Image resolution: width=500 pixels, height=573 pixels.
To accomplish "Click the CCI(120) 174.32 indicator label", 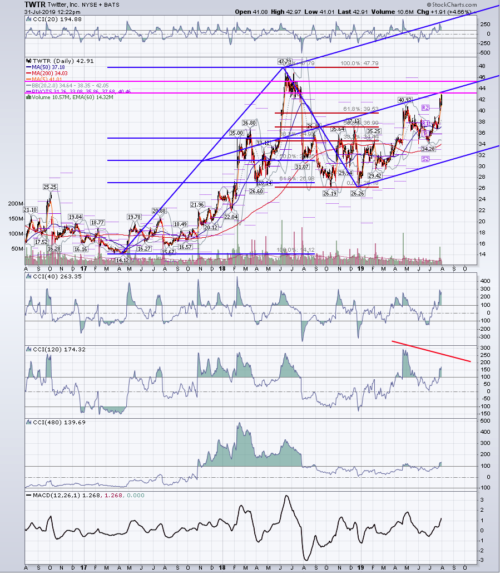I will pyautogui.click(x=59, y=349).
